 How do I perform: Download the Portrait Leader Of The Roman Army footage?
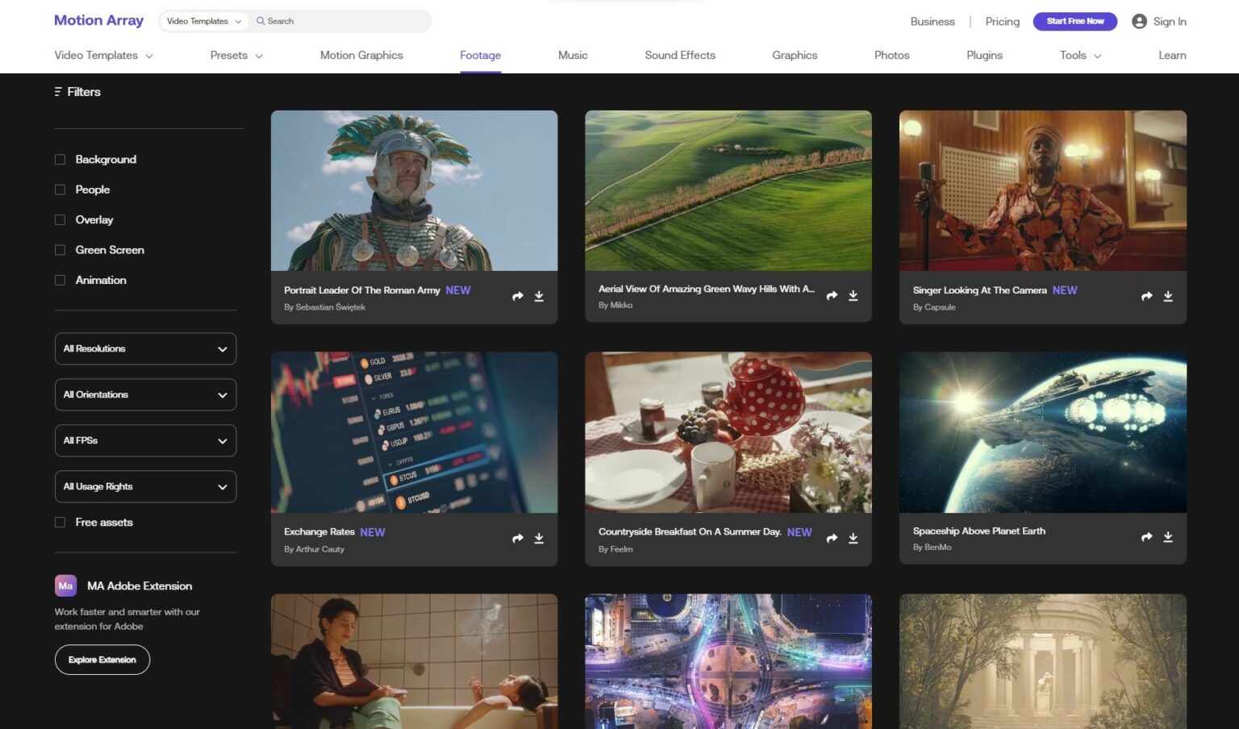click(538, 296)
